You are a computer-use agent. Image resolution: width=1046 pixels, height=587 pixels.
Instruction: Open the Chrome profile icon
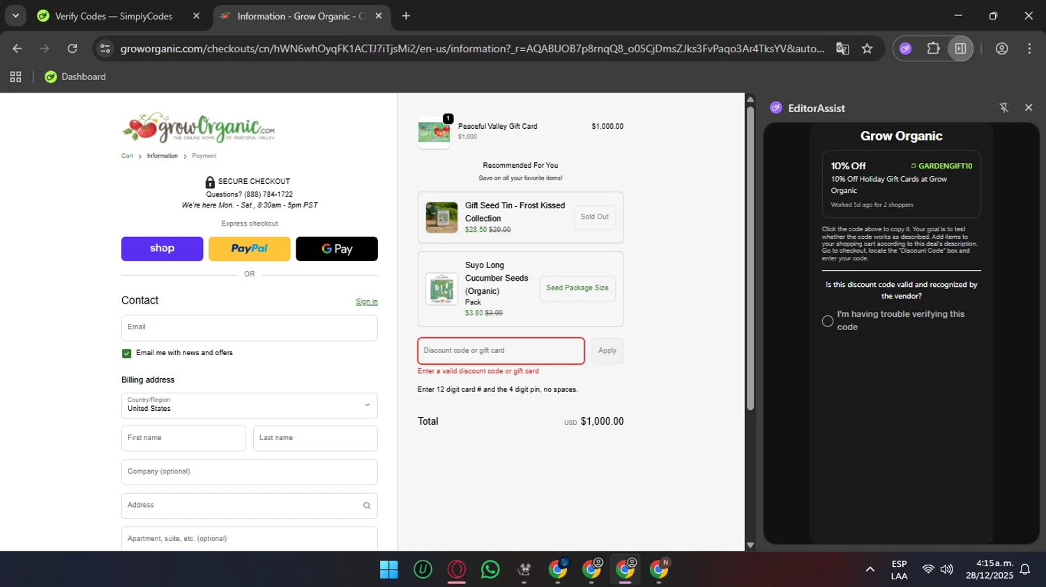tap(1002, 49)
